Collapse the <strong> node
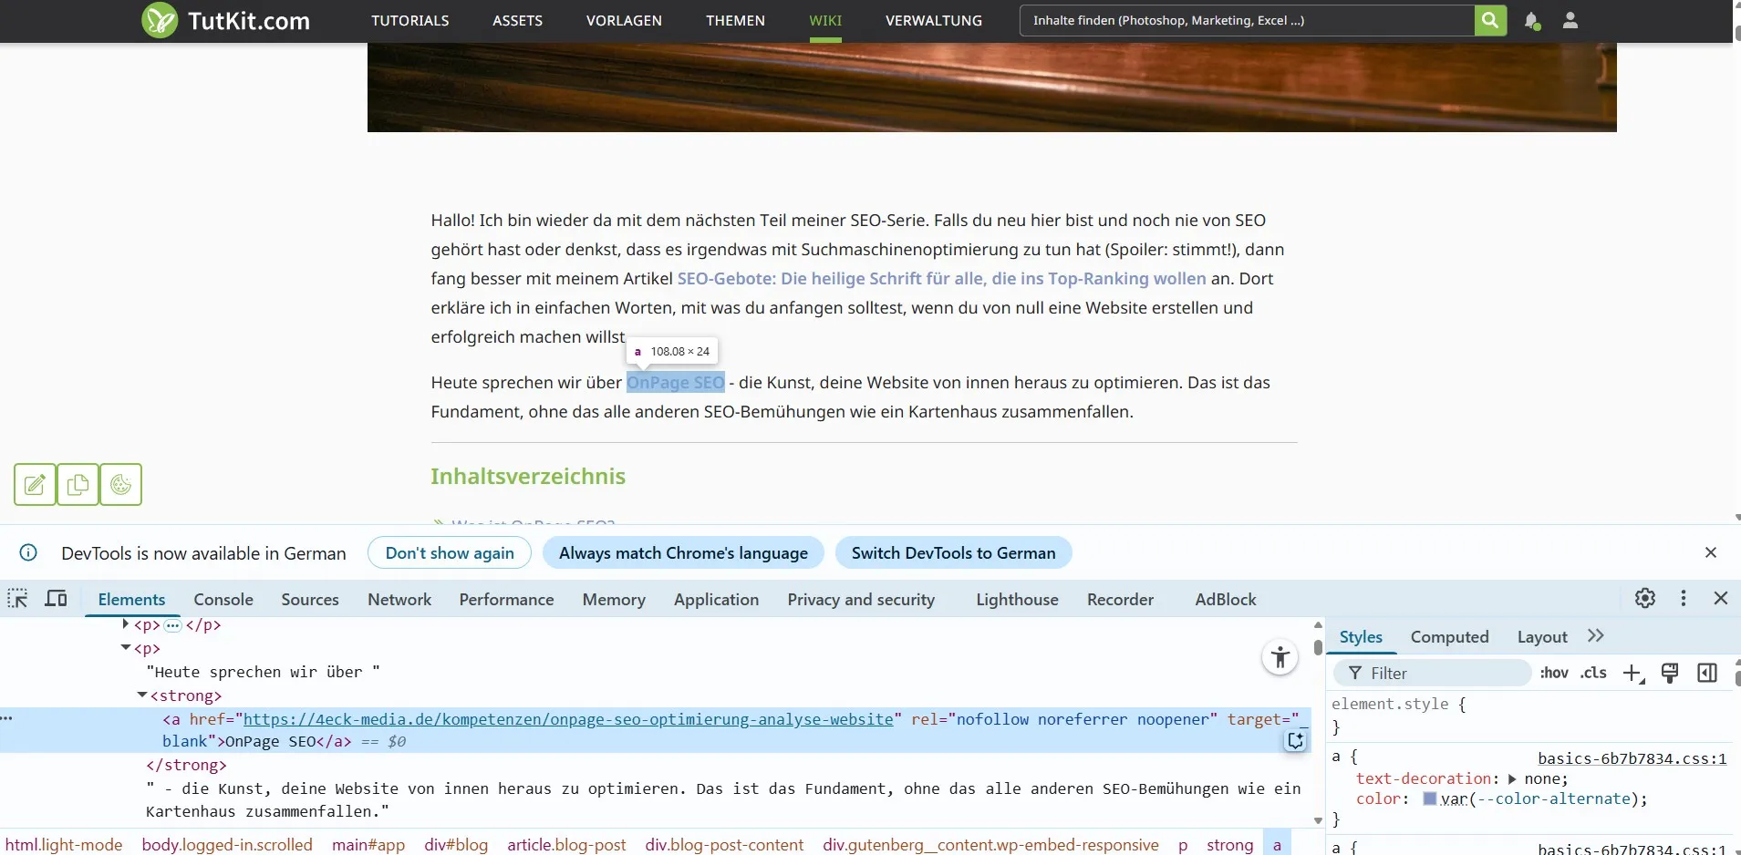The height and width of the screenshot is (855, 1741). 142,695
